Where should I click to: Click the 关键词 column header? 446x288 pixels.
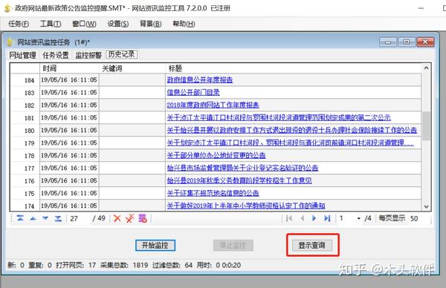(132, 68)
